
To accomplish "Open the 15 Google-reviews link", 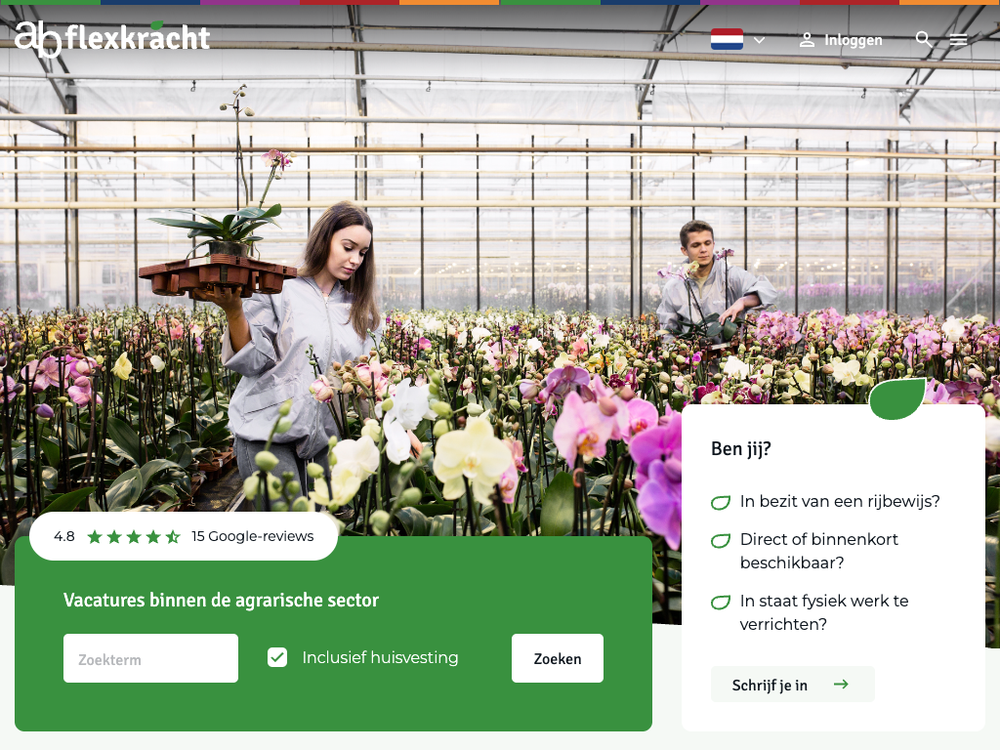I will 253,536.
